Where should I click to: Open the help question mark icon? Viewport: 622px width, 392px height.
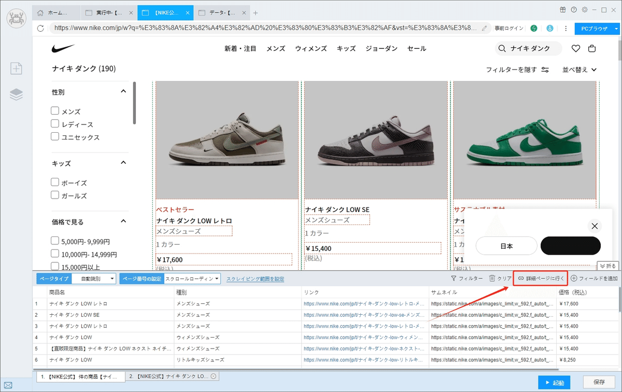[x=574, y=9]
